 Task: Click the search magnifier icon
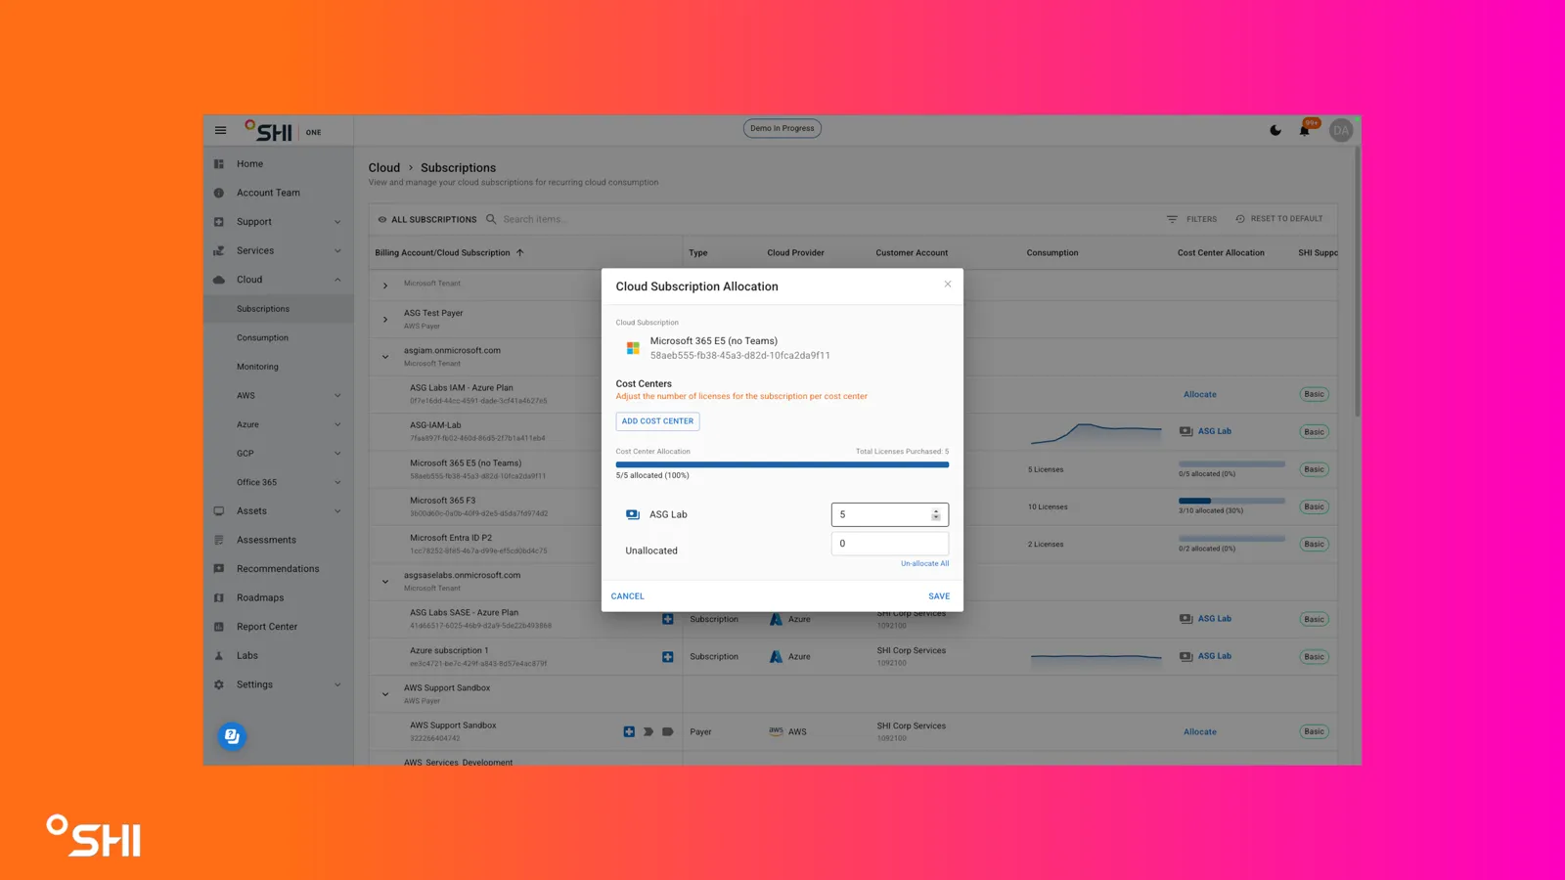[x=491, y=219]
